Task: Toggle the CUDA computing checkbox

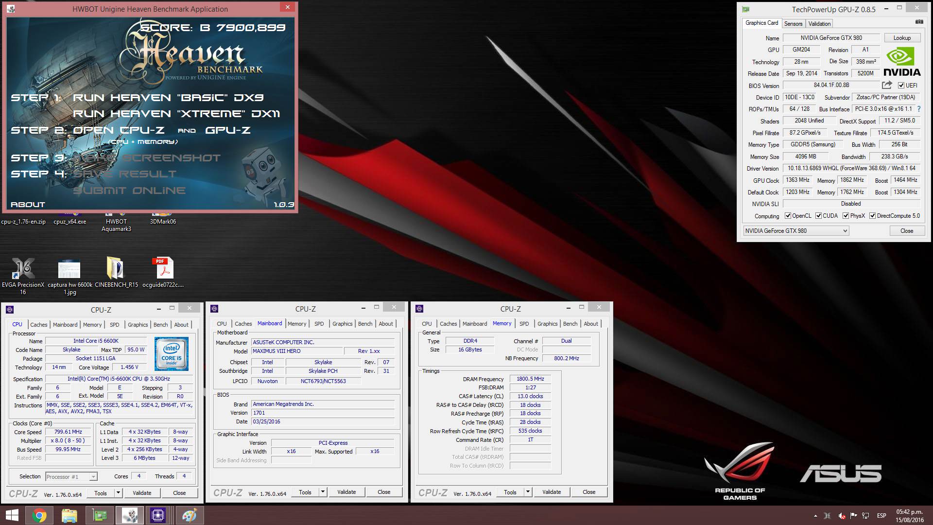Action: (818, 216)
